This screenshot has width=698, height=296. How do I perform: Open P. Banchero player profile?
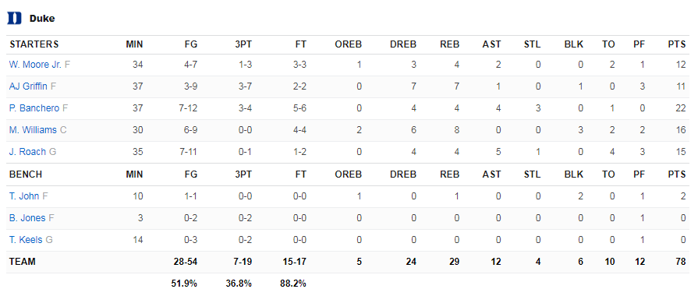35,108
